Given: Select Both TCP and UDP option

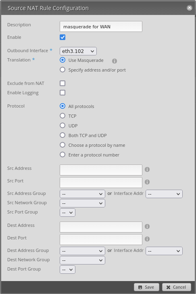Looking at the screenshot, I should coord(63,135).
